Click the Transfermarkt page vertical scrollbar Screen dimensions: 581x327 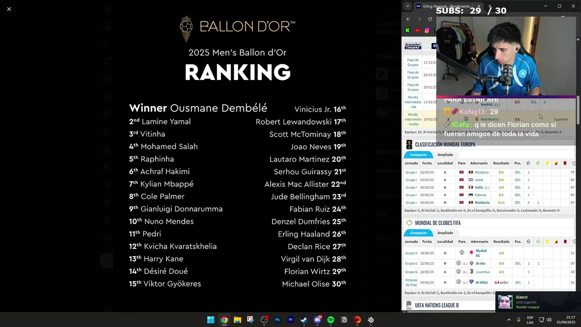578,110
